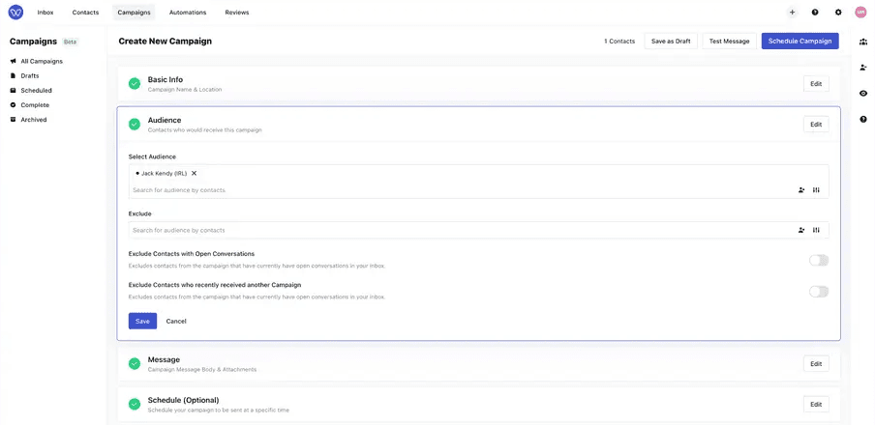
Task: Edit the Audience section
Action: (x=816, y=125)
